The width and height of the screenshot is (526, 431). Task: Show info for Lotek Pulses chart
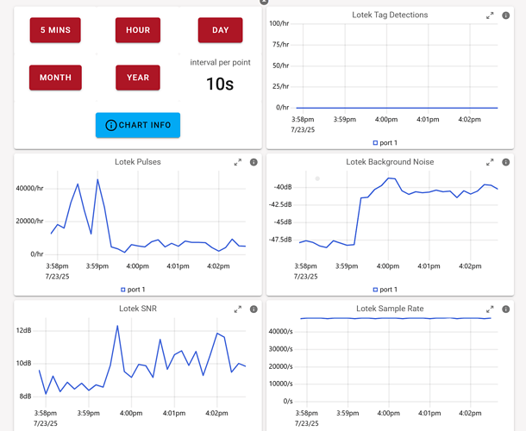(254, 162)
